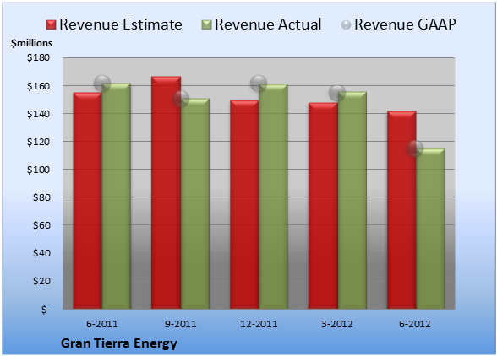
Task: Select the red estimate bar for 6-2011
Action: tap(88, 201)
